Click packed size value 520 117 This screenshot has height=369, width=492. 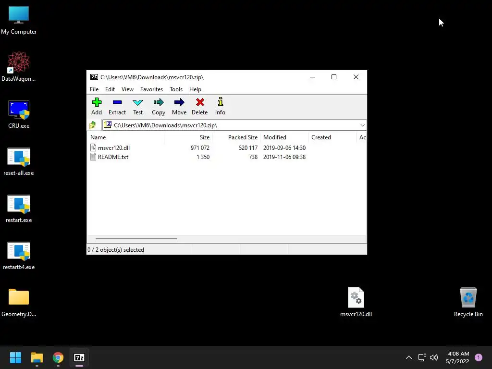tap(248, 148)
